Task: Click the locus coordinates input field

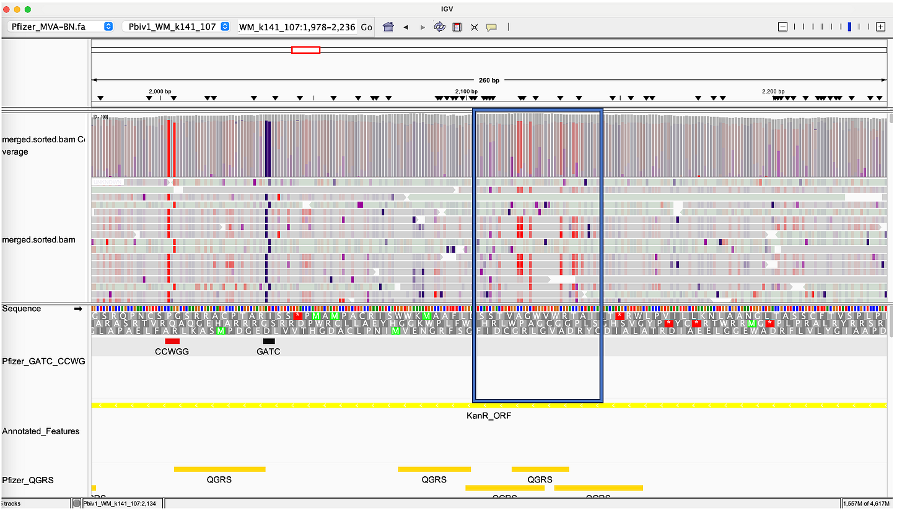Action: 297,27
